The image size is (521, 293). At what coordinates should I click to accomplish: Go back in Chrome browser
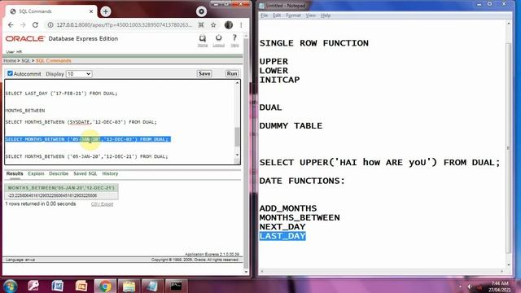pos(11,25)
